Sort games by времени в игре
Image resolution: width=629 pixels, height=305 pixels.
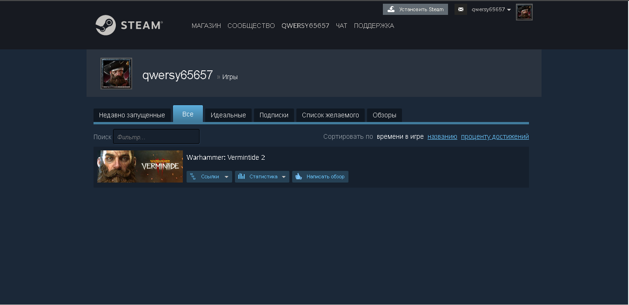(400, 136)
